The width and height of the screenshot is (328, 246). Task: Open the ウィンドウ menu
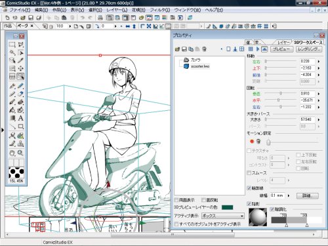pos(188,10)
